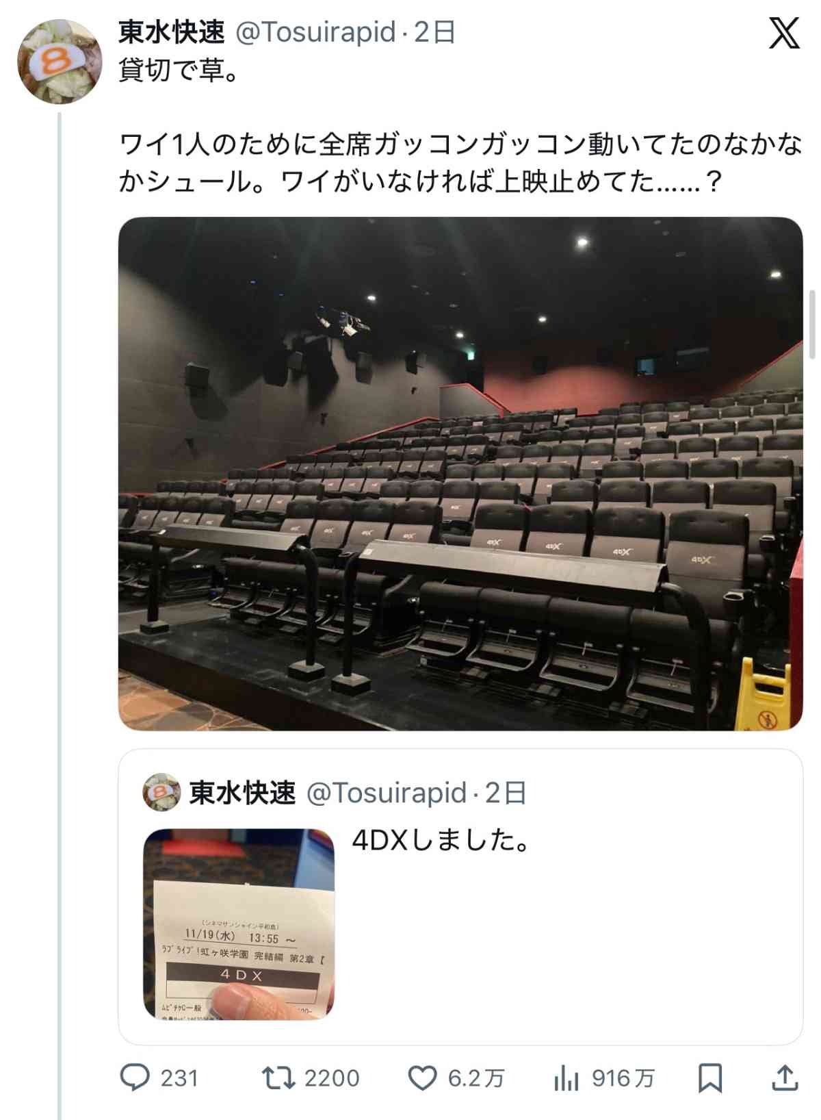Click the @Tosuirapid handle in quoted tweet
The width and height of the screenshot is (821, 1120).
pos(387,793)
